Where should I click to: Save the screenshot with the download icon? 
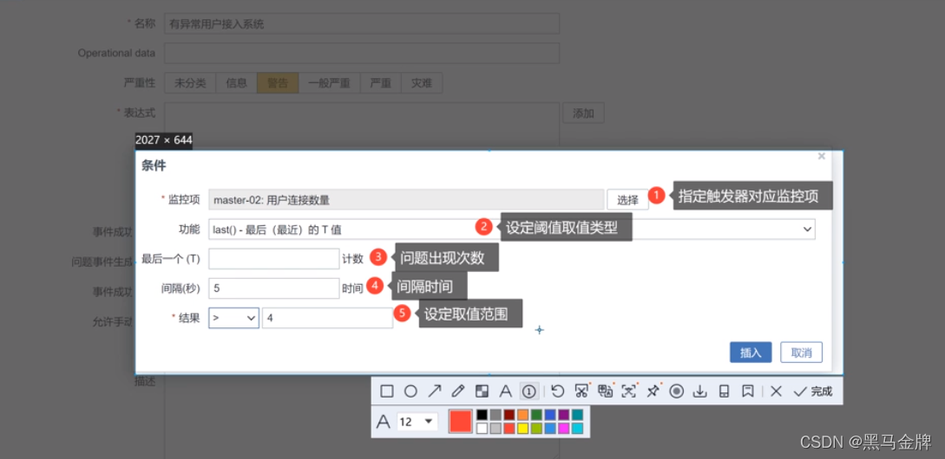pos(699,391)
